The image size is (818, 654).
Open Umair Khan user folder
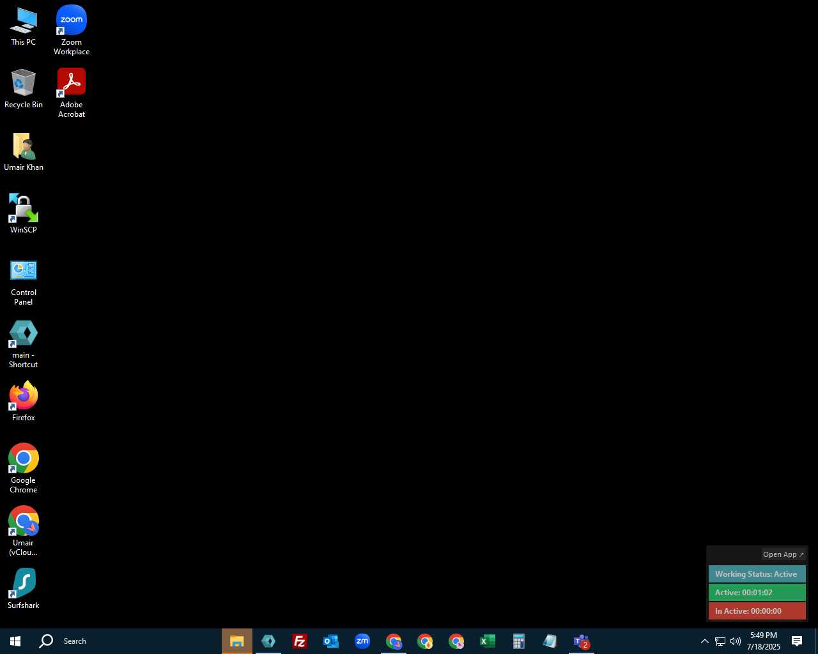(x=24, y=152)
